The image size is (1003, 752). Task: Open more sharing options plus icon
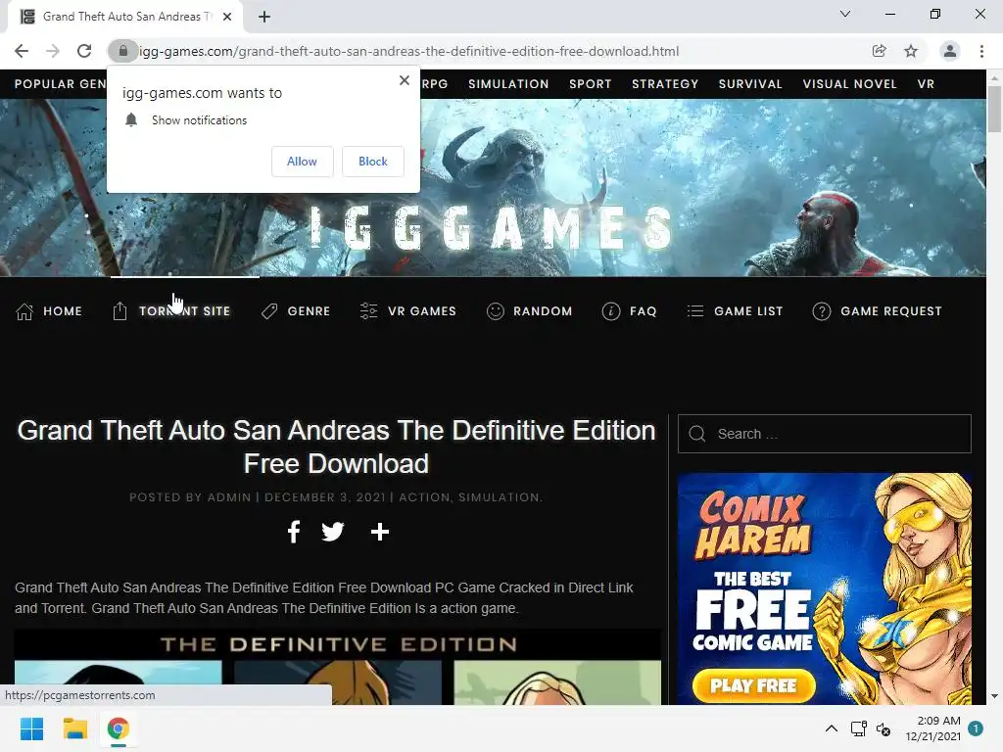(380, 532)
